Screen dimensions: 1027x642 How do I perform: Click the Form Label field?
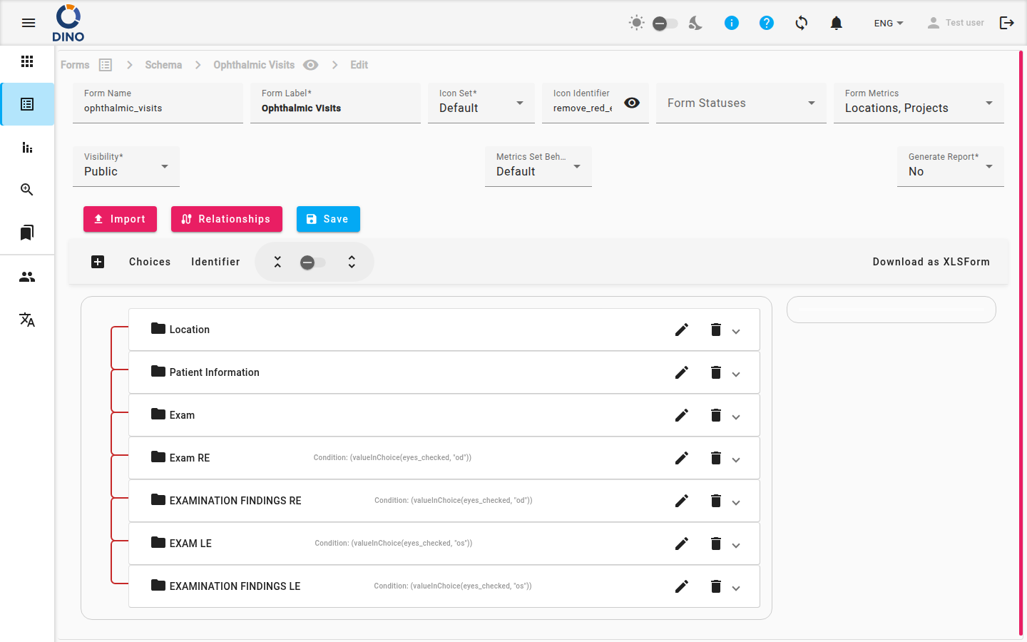(x=335, y=103)
